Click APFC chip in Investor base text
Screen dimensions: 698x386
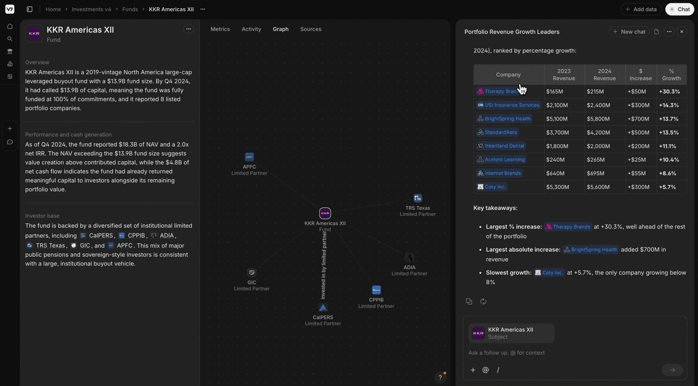coord(121,245)
